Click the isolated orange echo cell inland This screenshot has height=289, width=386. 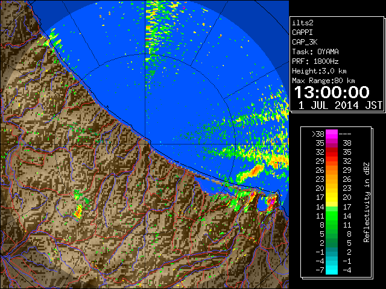pos(78,211)
